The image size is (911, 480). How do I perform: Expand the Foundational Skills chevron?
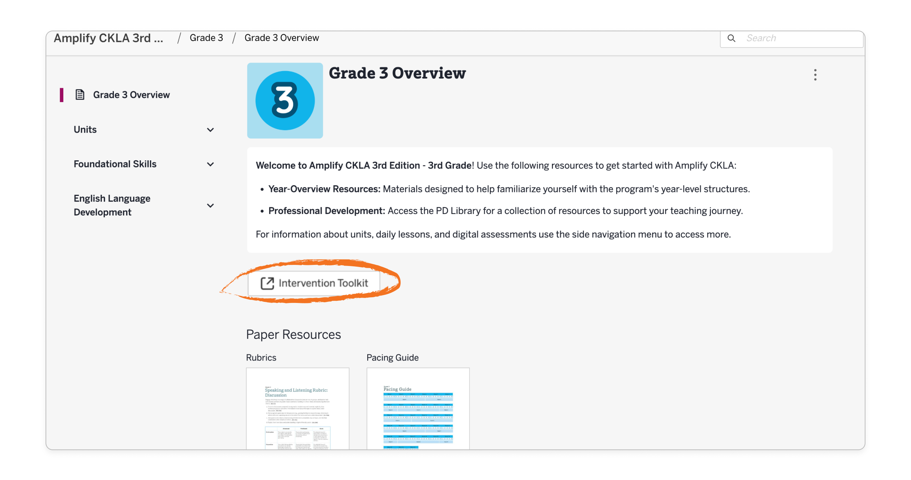[x=210, y=164]
